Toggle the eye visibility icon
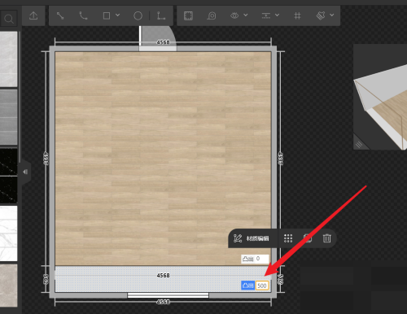 point(234,15)
